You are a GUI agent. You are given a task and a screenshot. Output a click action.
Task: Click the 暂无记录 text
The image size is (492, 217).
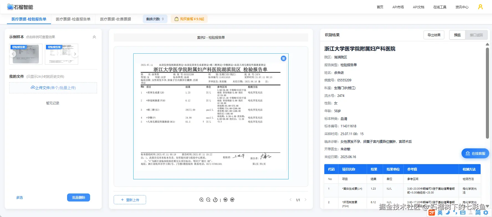pos(53,103)
